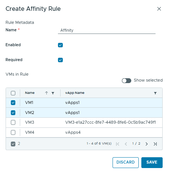Go to the first page of VMs

(117, 144)
